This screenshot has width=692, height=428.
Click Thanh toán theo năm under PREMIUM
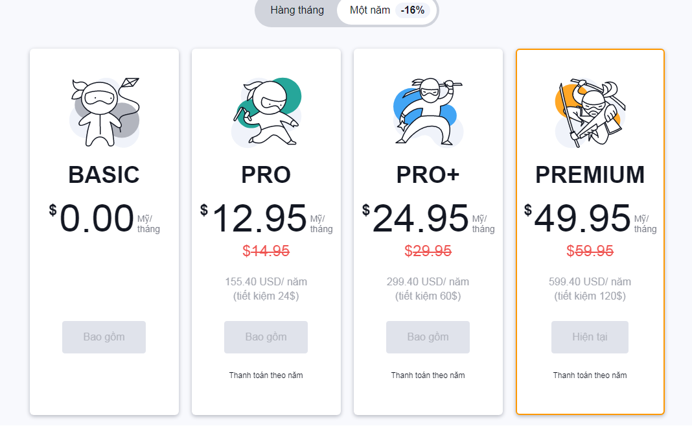pos(590,375)
